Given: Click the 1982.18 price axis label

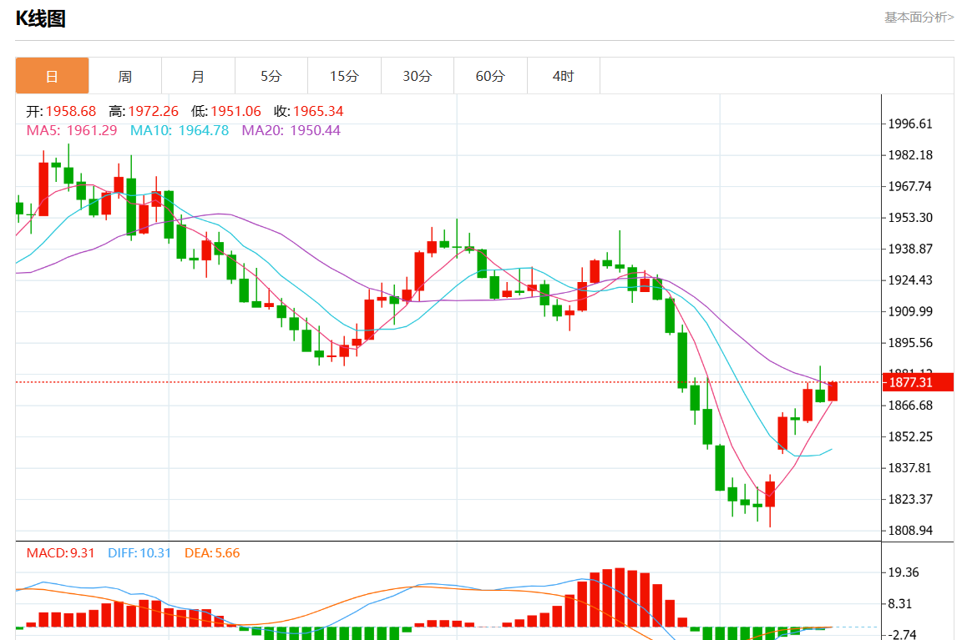Looking at the screenshot, I should coord(910,155).
